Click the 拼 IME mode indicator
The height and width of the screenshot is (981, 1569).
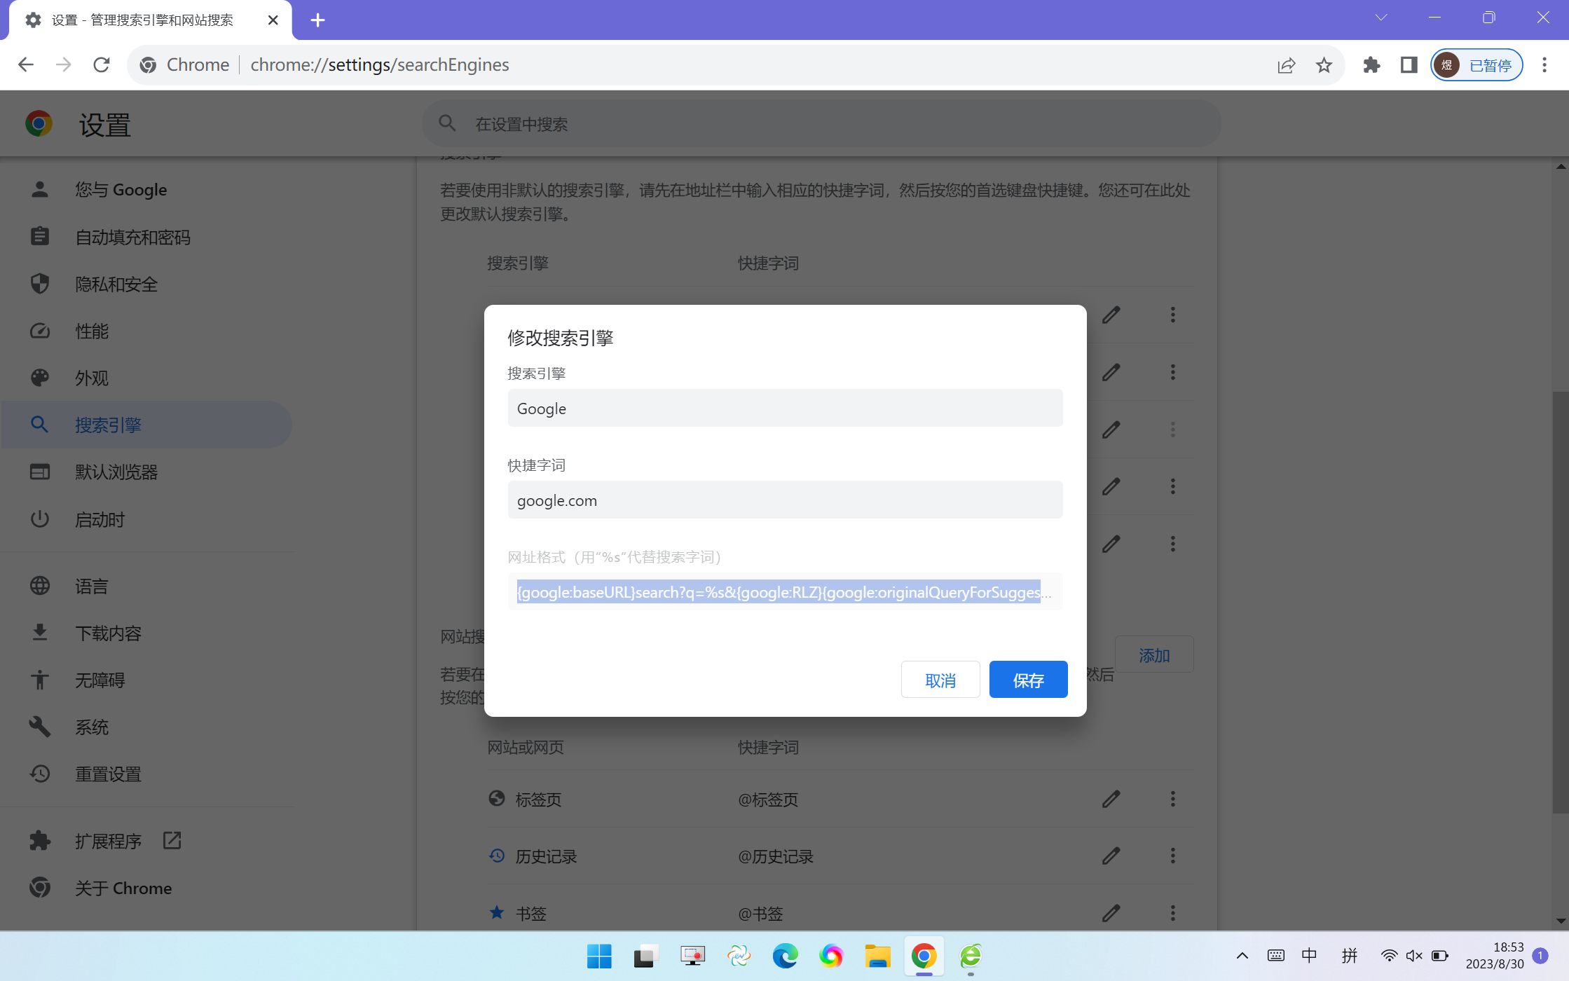point(1349,956)
